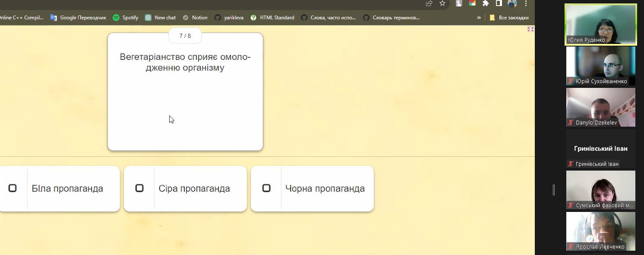Open the Слова, часто испо... bookmark

tap(328, 18)
